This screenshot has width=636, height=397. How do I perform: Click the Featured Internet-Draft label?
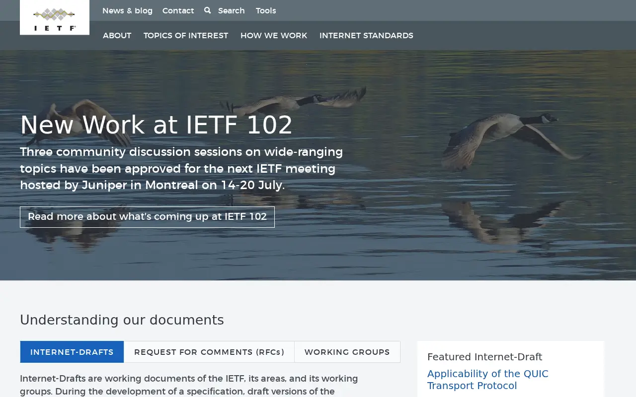(484, 357)
